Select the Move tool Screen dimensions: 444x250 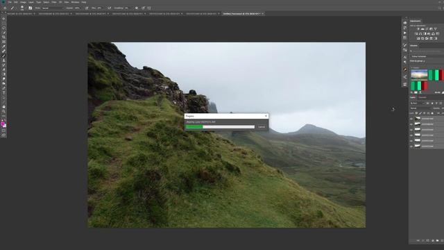(x=3, y=19)
